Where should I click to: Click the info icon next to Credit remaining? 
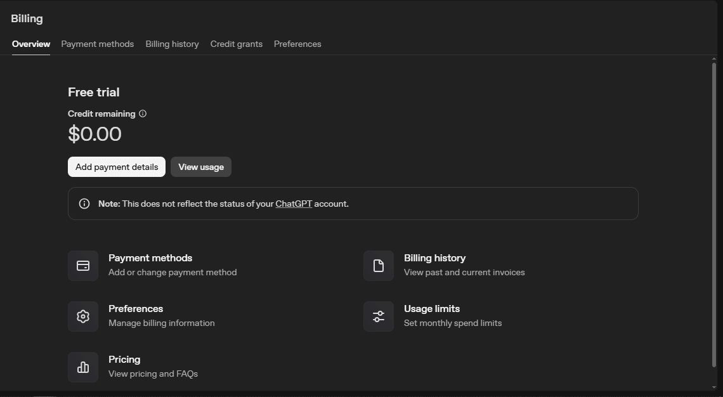point(143,114)
